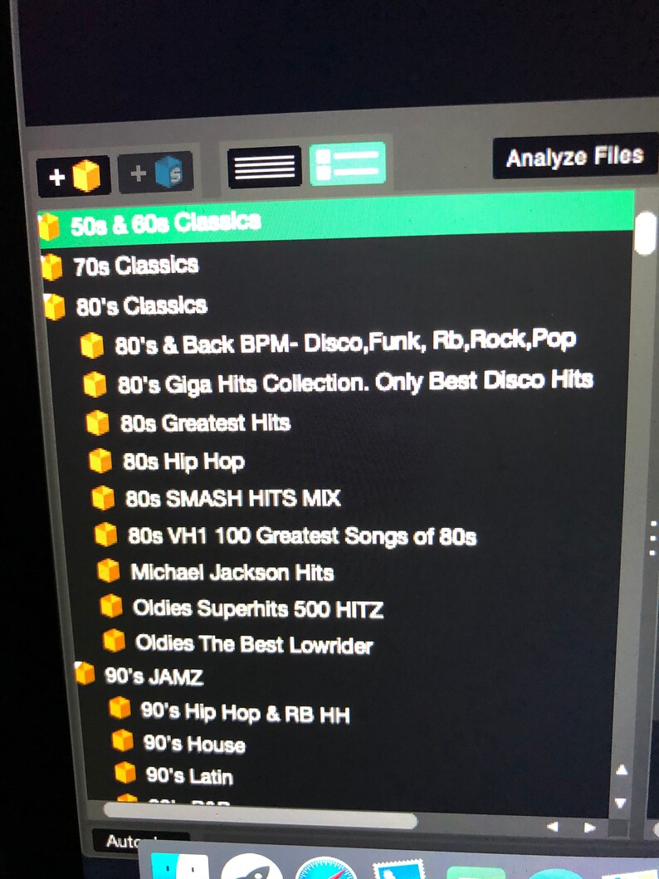Viewport: 659px width, 879px height.
Task: Click crate icon next to Oldies Superhits 500 HITZ
Action: point(111,606)
